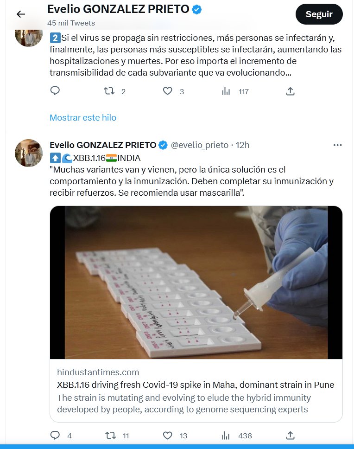This screenshot has width=354, height=449.
Task: Click the Seguir follow button
Action: [x=319, y=14]
